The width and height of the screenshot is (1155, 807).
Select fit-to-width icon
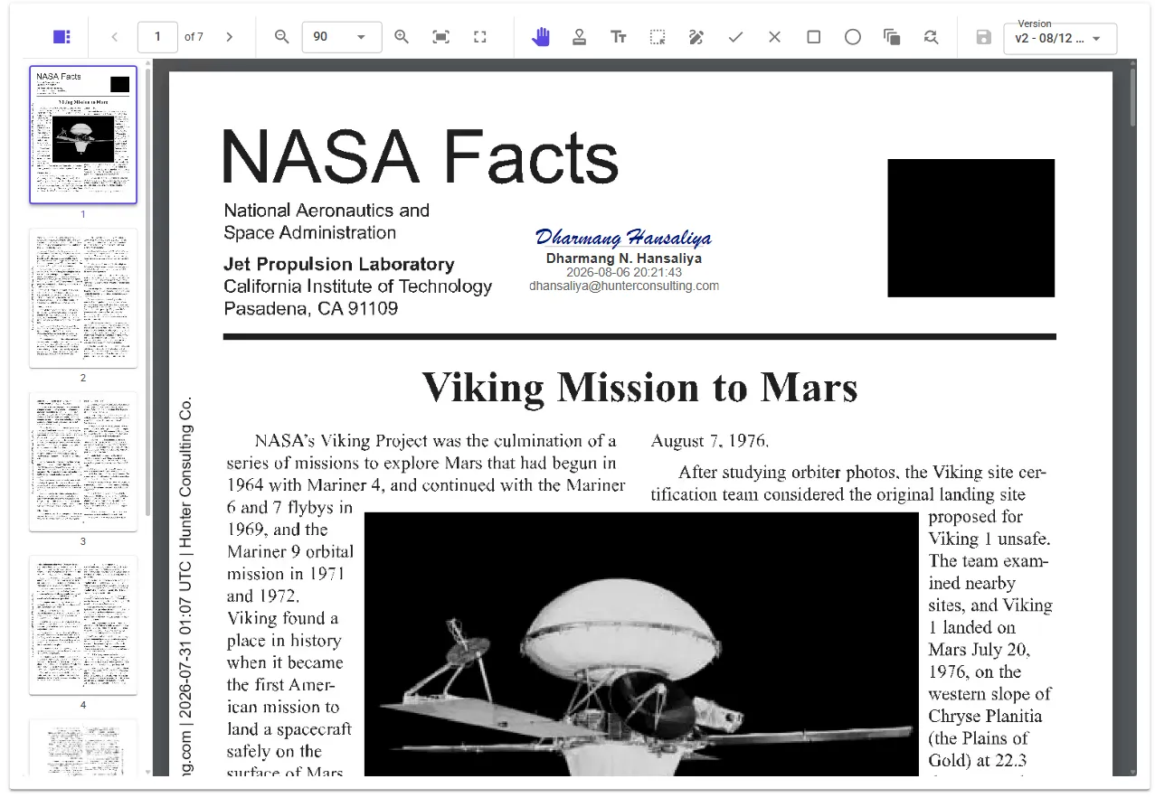point(440,37)
